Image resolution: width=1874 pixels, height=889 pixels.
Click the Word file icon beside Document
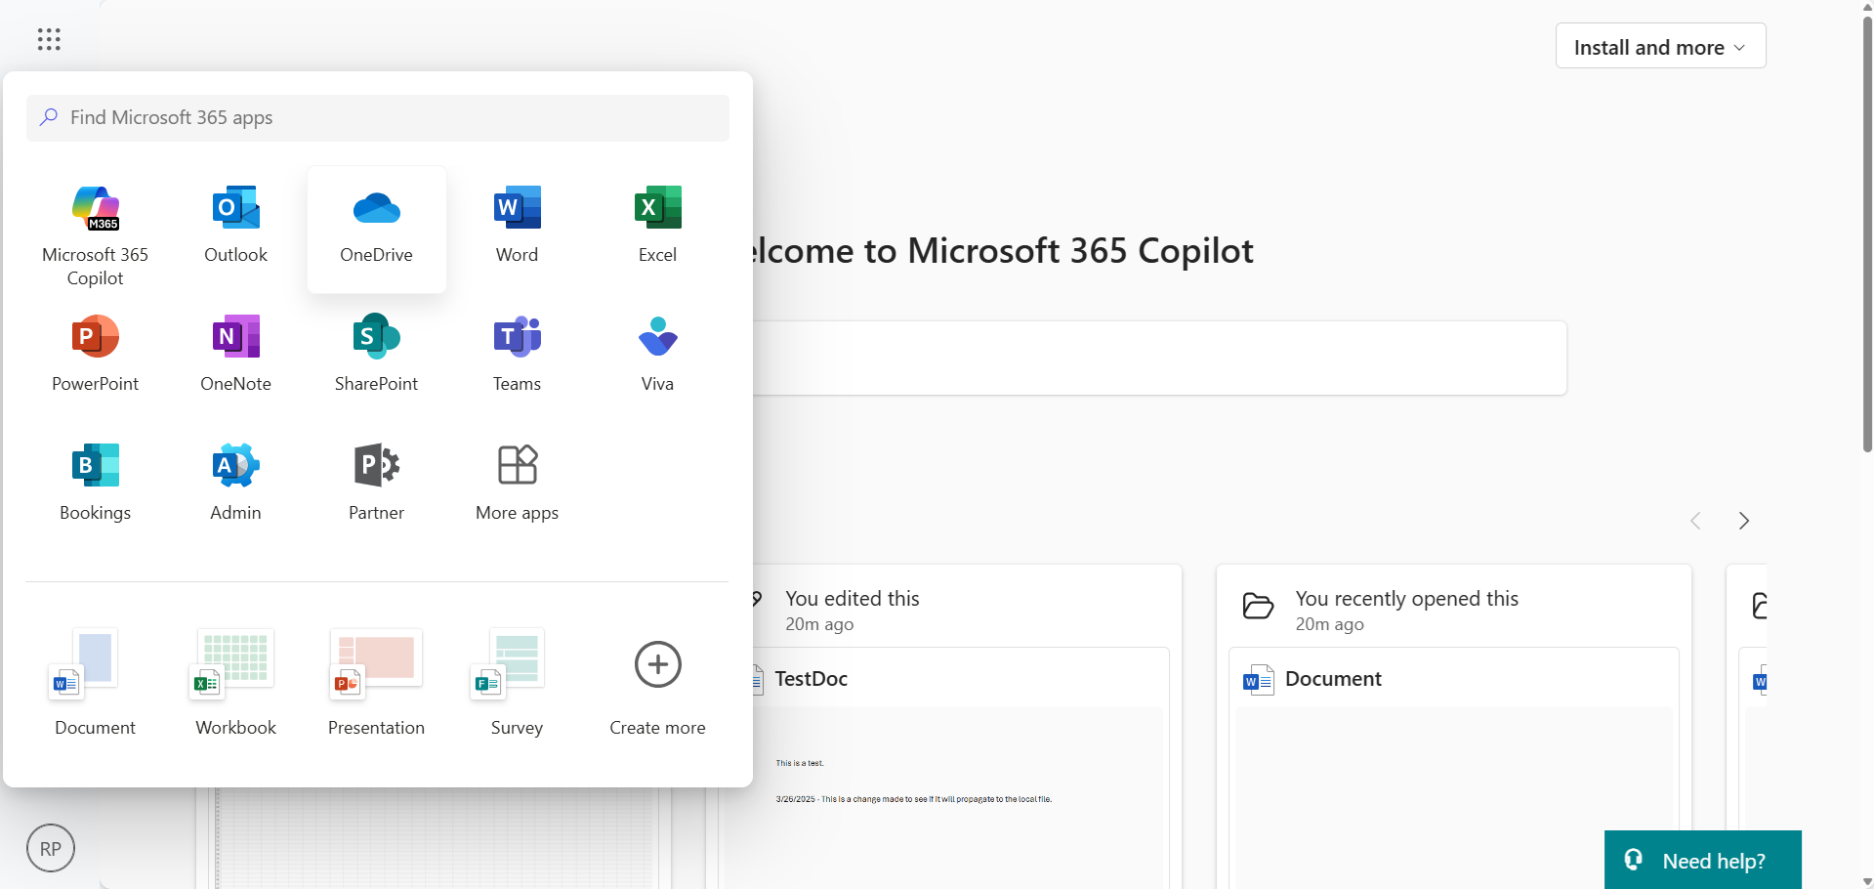(x=1258, y=679)
